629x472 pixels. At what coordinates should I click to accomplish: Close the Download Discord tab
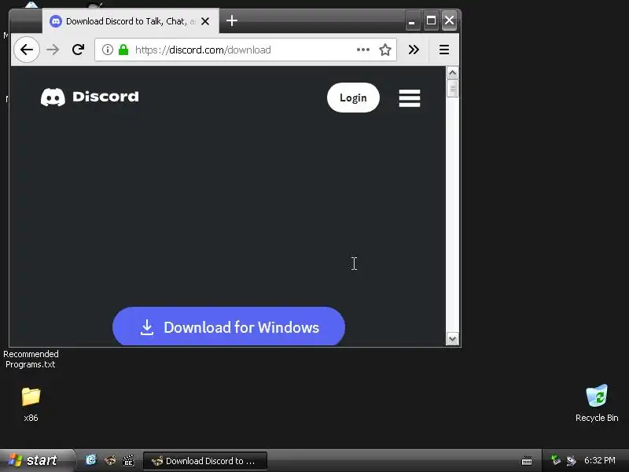(x=205, y=21)
